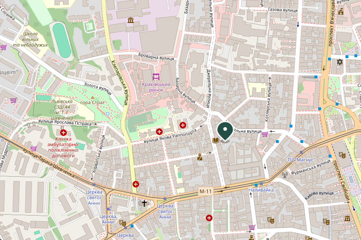The image size is (361, 240).
Task: Click вулиця Ярослава Пстрака label
Action: [65, 123]
